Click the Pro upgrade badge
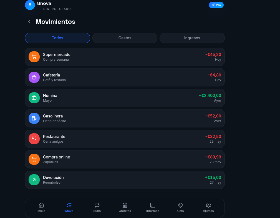This screenshot has width=280, height=218. [x=216, y=5]
